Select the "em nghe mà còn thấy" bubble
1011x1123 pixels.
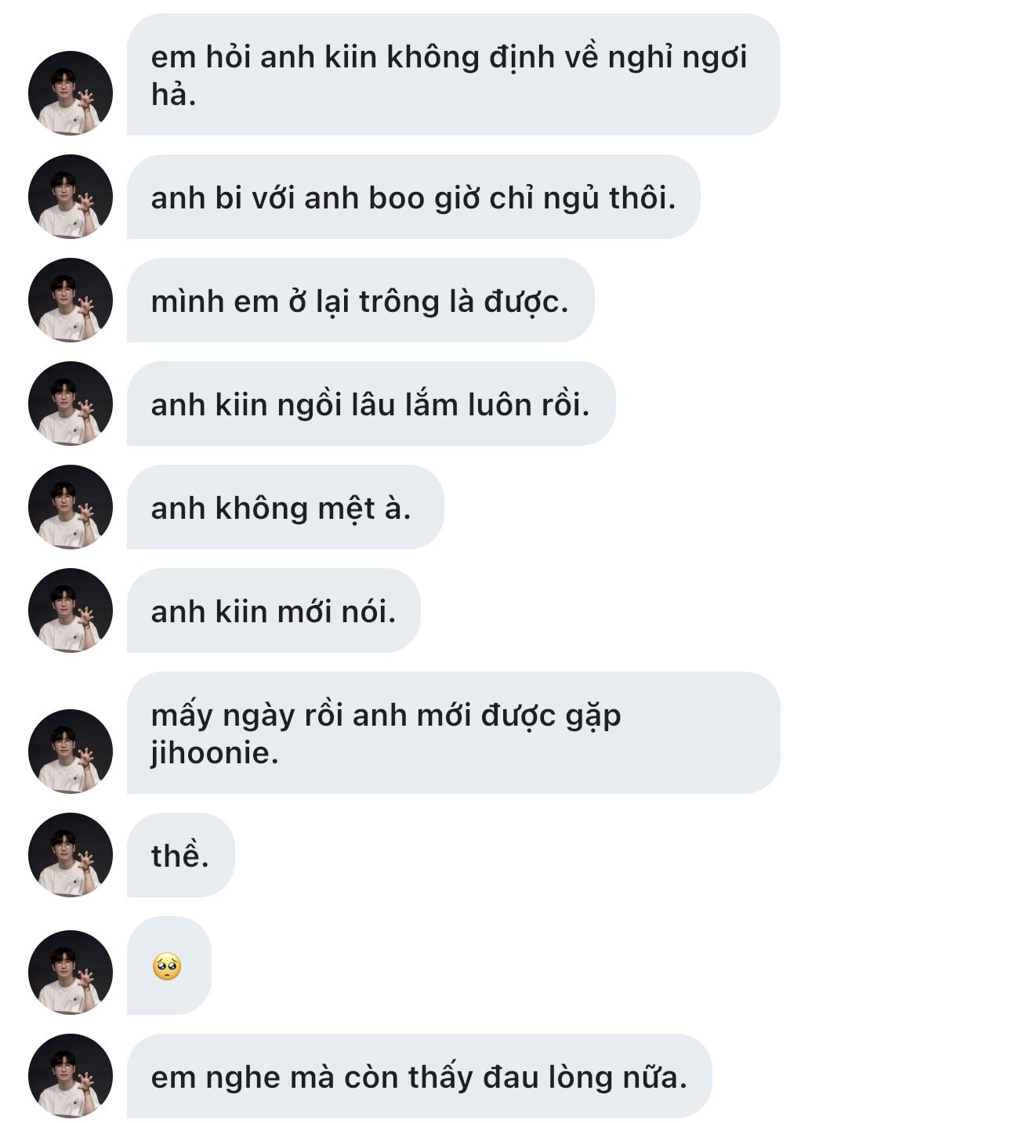pos(419,1077)
